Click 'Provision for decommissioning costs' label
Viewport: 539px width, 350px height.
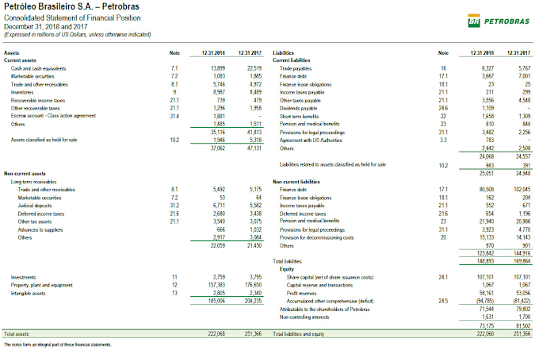coord(316,238)
